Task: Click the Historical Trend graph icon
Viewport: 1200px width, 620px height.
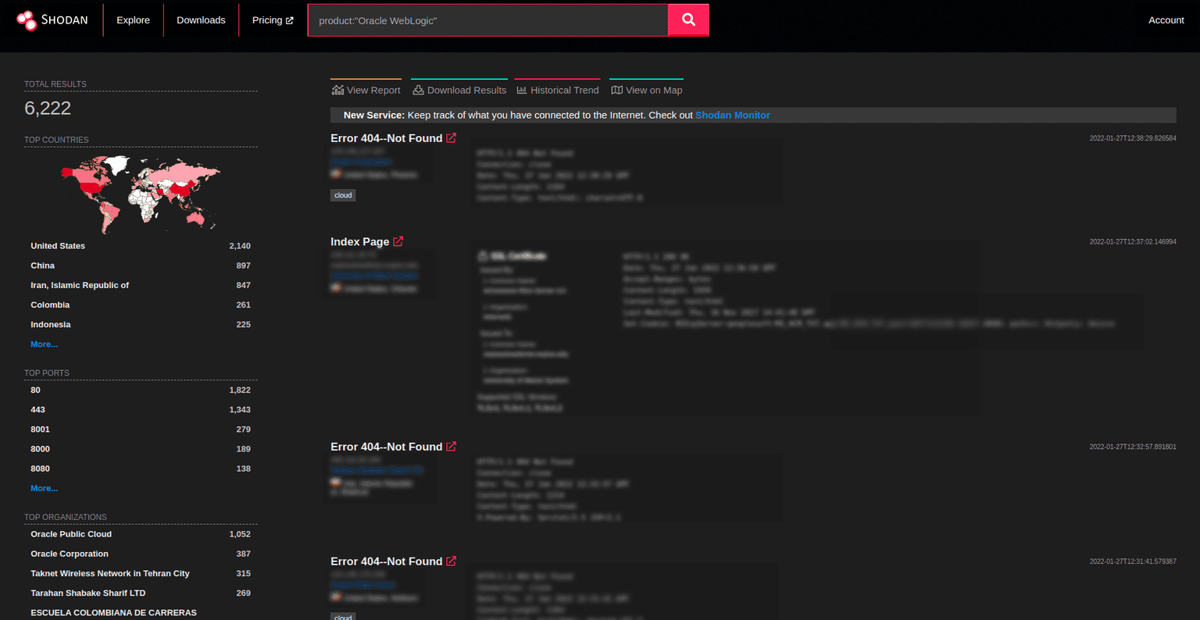Action: pyautogui.click(x=522, y=90)
